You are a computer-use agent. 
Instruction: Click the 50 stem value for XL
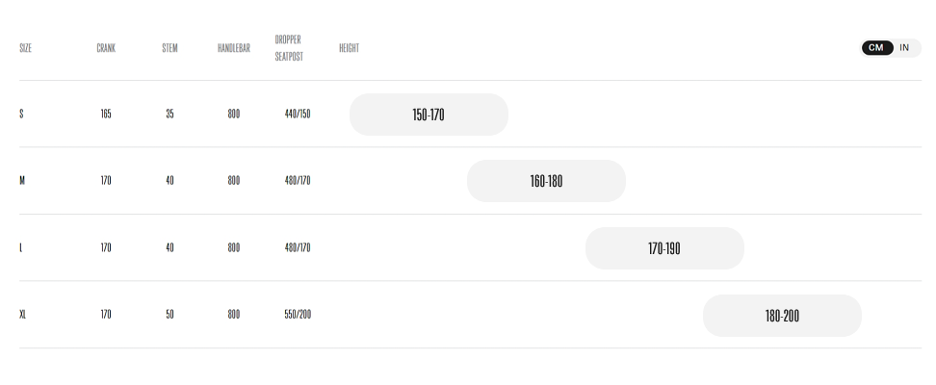click(x=169, y=314)
